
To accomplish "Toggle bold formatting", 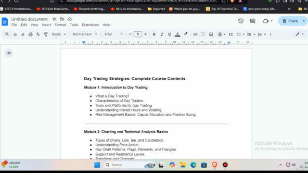I will pyautogui.click(x=154, y=34).
